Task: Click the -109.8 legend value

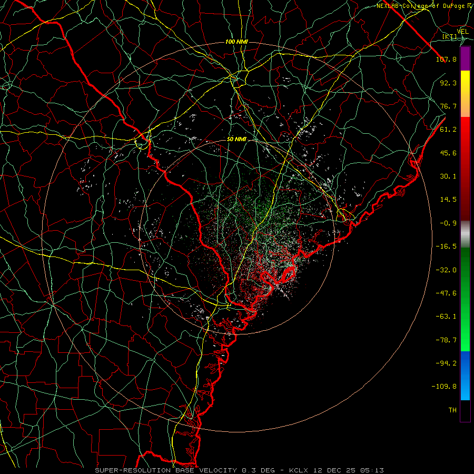Action: tap(444, 387)
